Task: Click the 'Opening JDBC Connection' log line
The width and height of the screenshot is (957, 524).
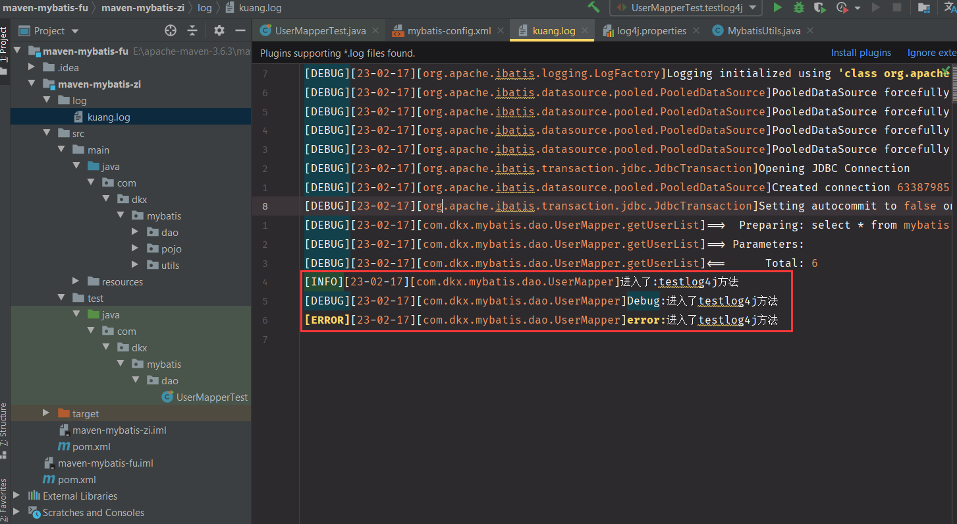Action: (607, 168)
